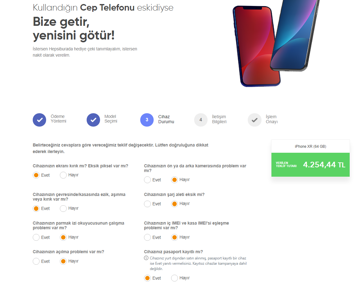364x284 pixels.
Task: Click the step 4 İletişim Bilgileri circle
Action: click(x=201, y=120)
